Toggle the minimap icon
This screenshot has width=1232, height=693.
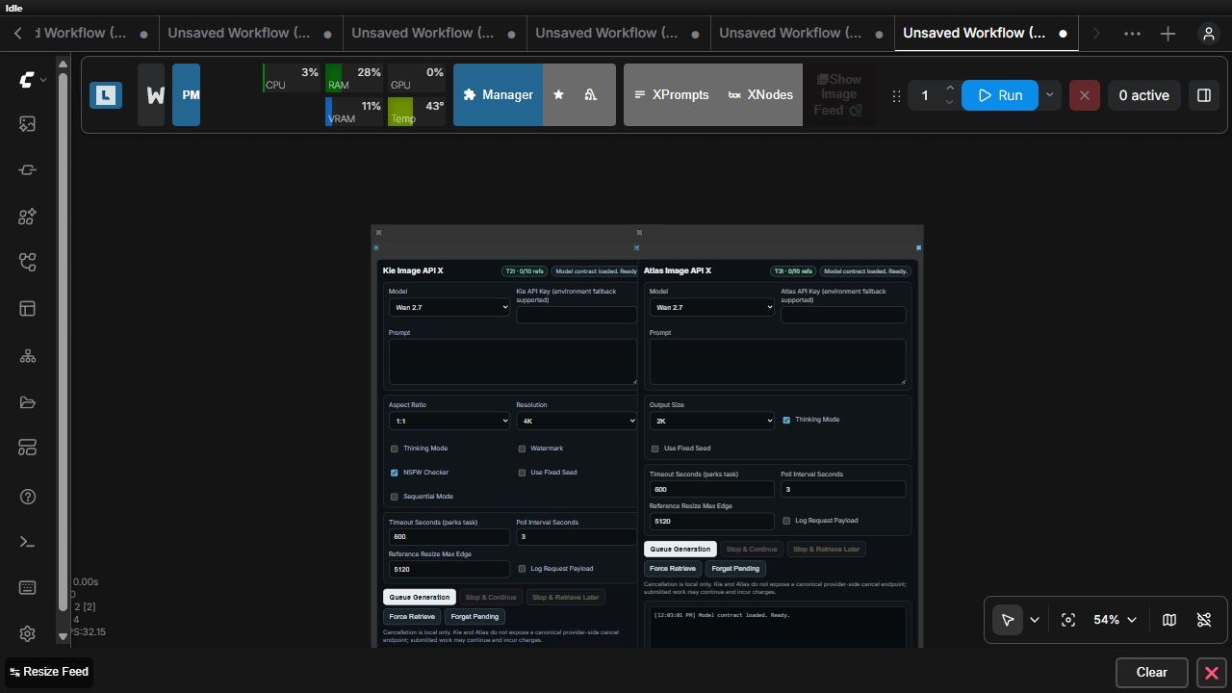coord(1169,620)
